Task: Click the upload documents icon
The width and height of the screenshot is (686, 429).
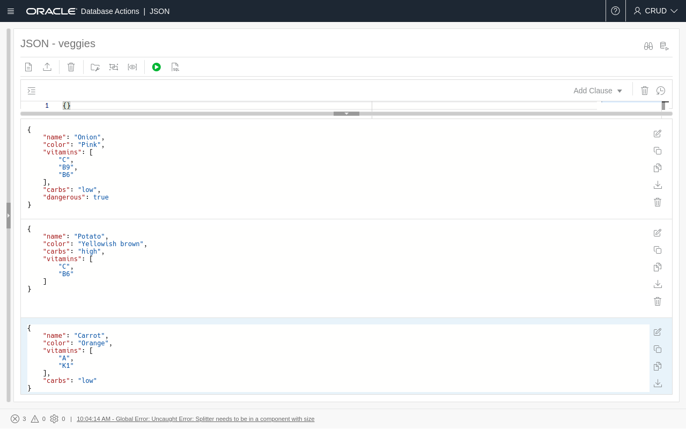Action: point(47,67)
